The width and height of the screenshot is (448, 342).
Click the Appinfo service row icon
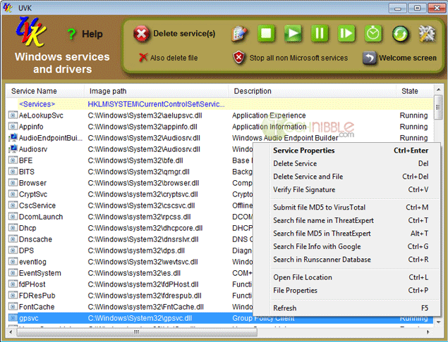13,127
